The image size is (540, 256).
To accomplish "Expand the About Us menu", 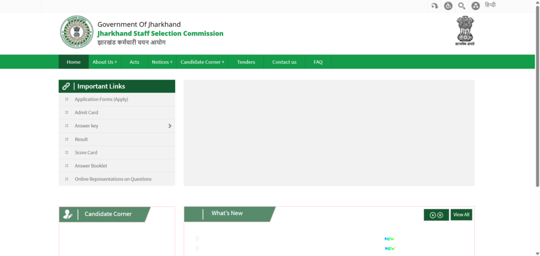I will click(104, 62).
